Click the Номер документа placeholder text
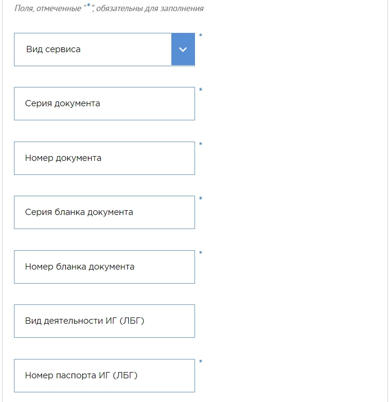 pos(63,158)
